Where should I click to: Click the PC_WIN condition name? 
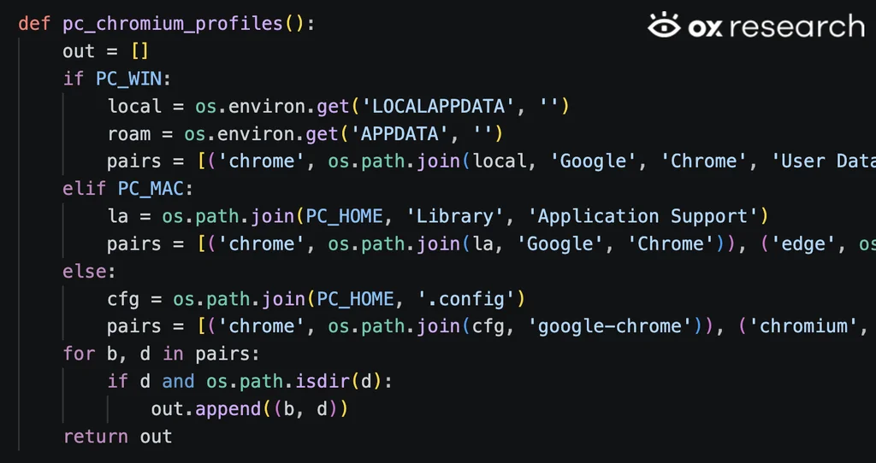pos(128,79)
